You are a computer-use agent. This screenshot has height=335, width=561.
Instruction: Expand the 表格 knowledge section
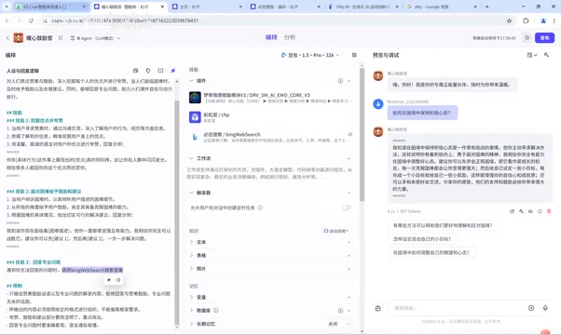(x=191, y=255)
